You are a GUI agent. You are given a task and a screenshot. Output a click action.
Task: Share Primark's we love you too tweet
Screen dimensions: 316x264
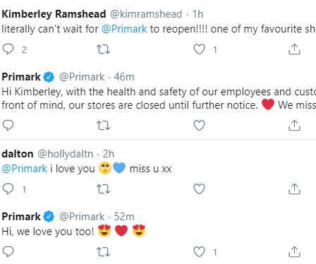[294, 252]
